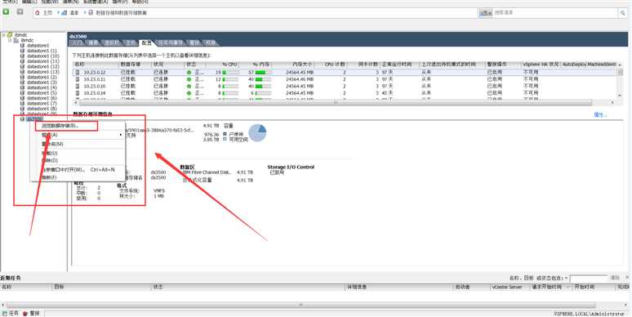632x317 pixels.
Task: Focus the recent tasks filter input field
Action: 589,279
